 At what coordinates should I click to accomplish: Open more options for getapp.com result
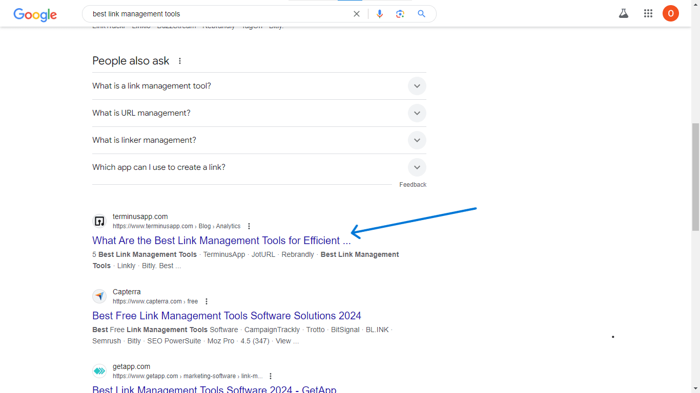(x=271, y=376)
